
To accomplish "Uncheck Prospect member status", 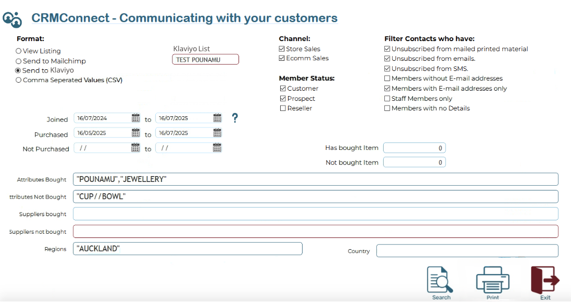I will (283, 98).
